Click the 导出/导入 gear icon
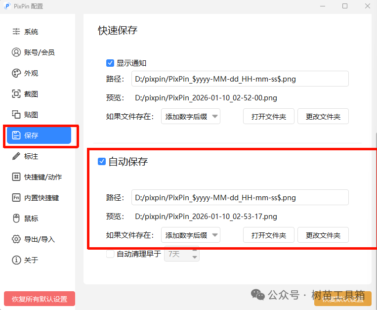This screenshot has height=310, width=377. click(16, 239)
